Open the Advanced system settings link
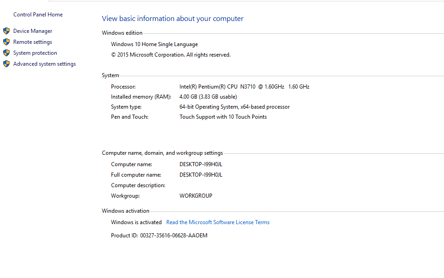The width and height of the screenshot is (444, 278). pos(44,64)
